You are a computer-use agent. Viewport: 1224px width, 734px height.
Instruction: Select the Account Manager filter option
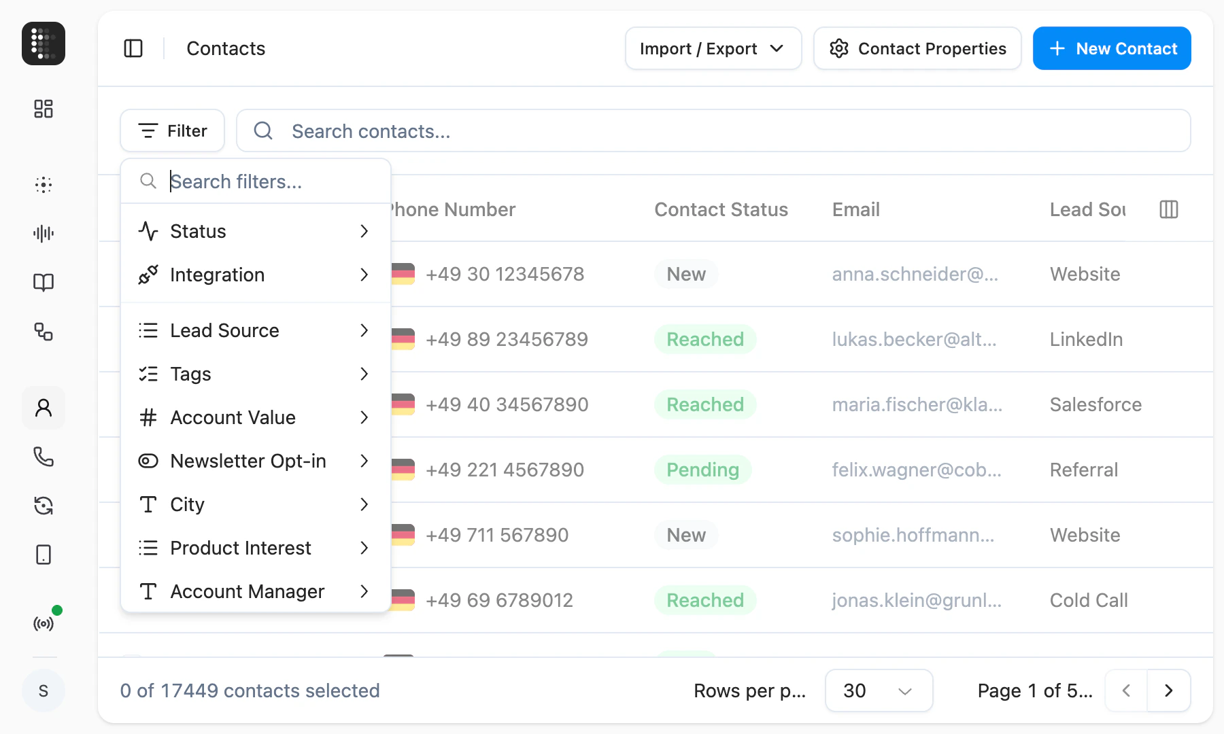pos(256,591)
